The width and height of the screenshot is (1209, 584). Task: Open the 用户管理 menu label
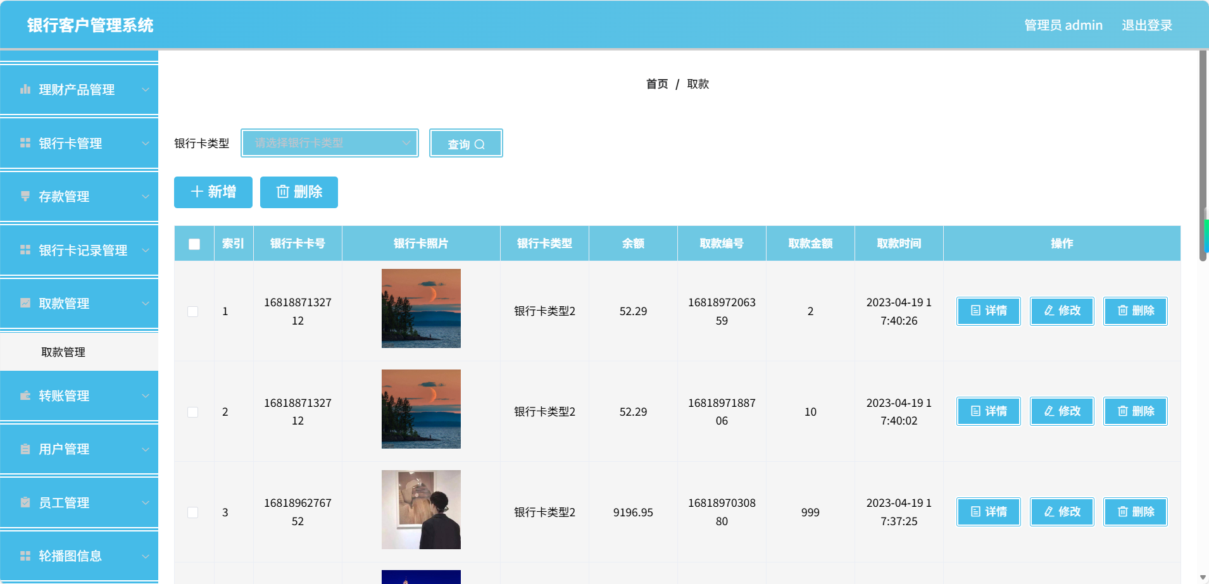pyautogui.click(x=64, y=449)
